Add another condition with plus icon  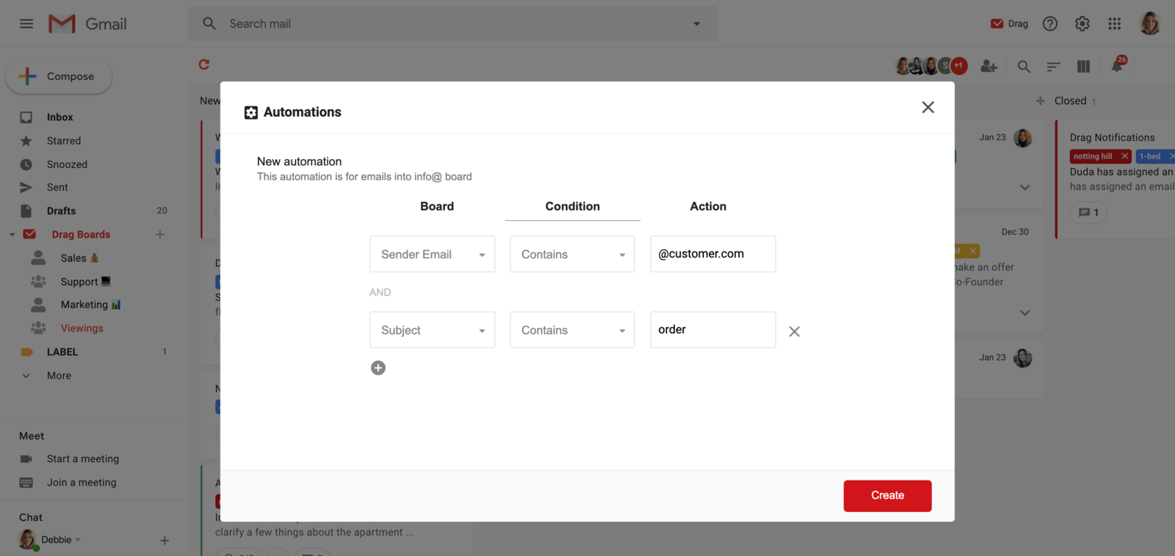(x=378, y=368)
